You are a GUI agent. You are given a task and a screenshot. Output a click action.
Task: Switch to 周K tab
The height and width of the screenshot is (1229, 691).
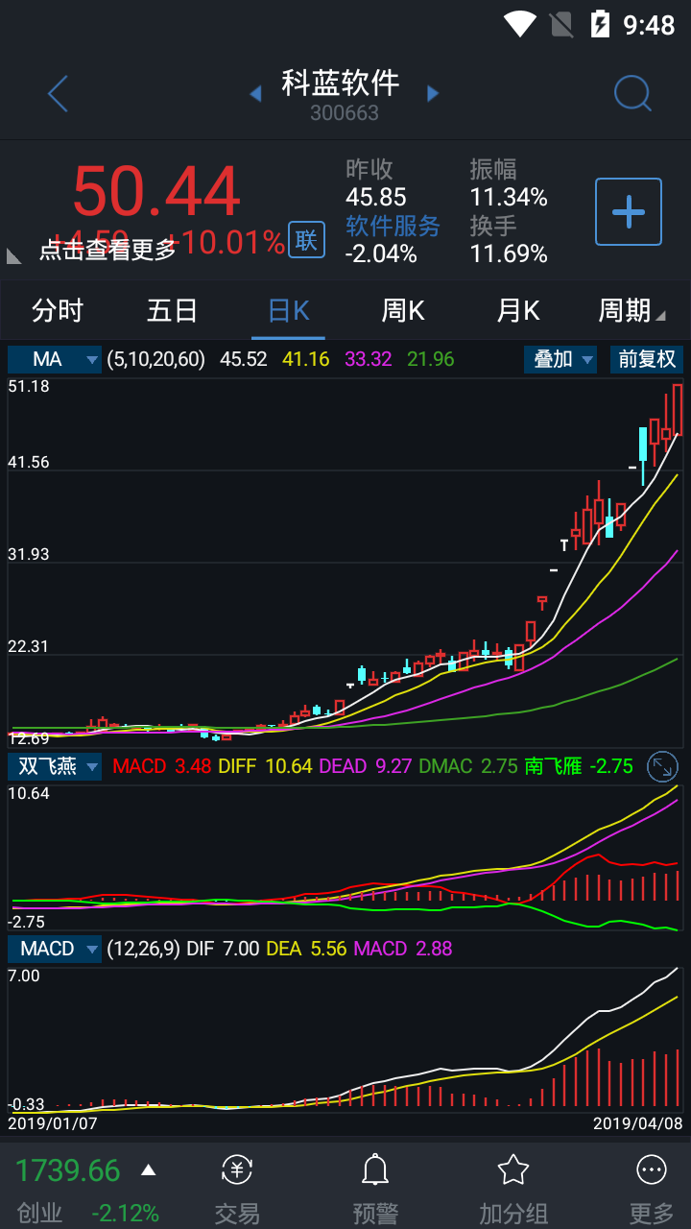(x=403, y=310)
